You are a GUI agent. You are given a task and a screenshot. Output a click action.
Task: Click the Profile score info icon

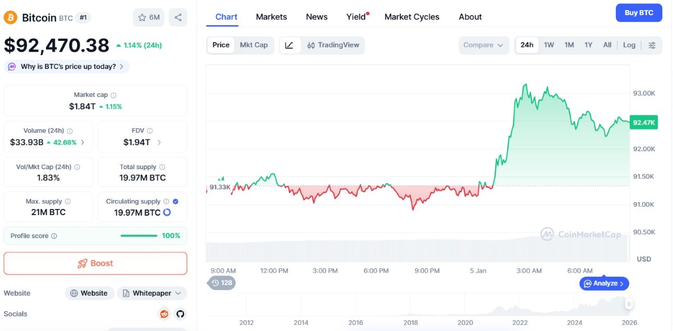pos(54,236)
